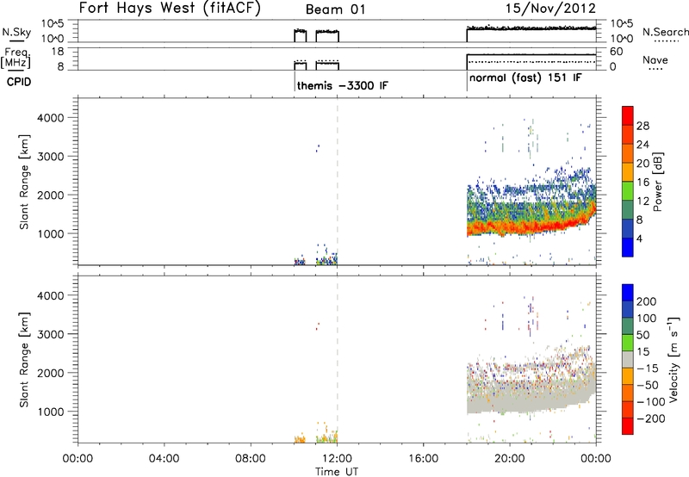Click the 'Power [dB]' colorbar title
689x477 pixels.
tap(657, 182)
